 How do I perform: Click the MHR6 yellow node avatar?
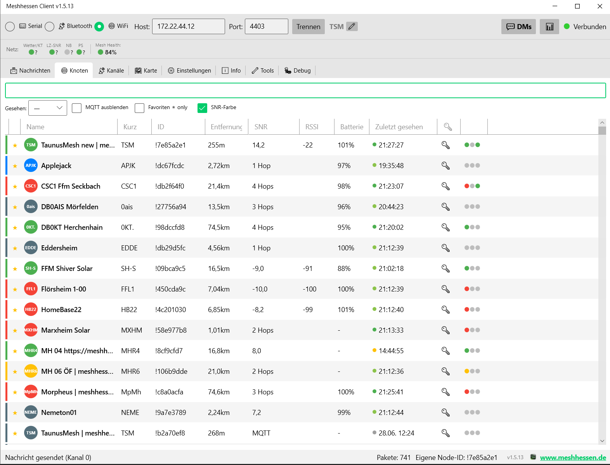pyautogui.click(x=31, y=371)
